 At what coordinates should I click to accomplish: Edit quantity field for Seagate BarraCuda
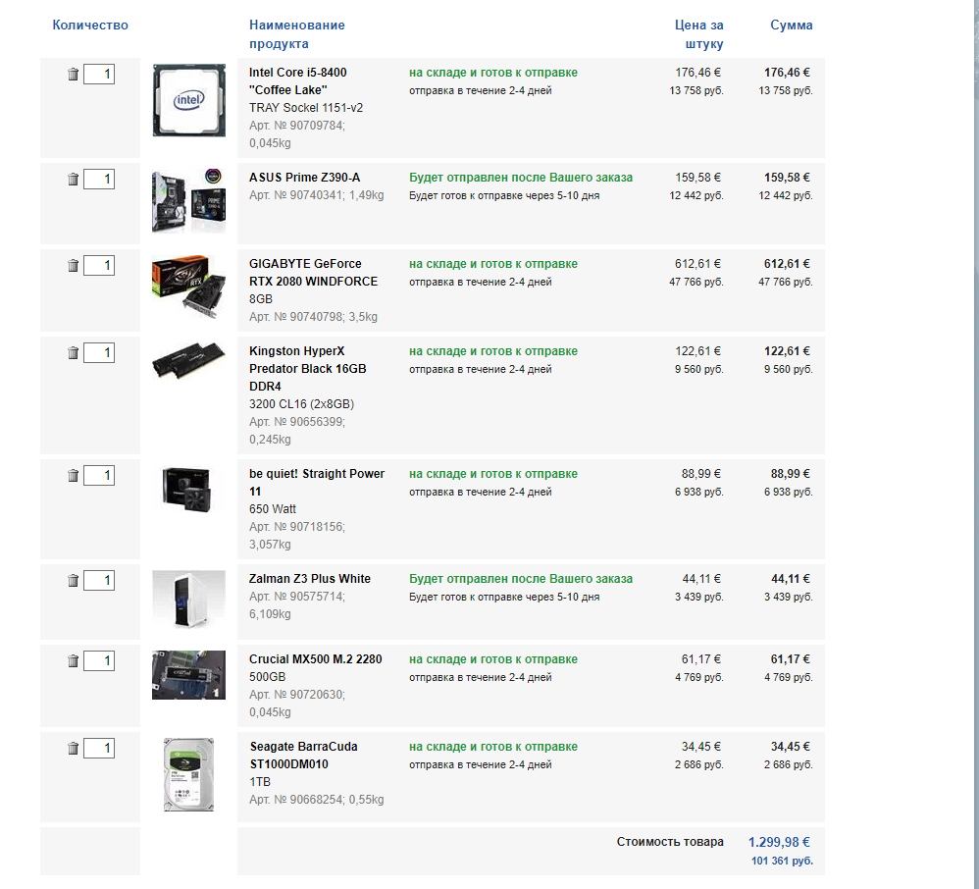(x=99, y=749)
